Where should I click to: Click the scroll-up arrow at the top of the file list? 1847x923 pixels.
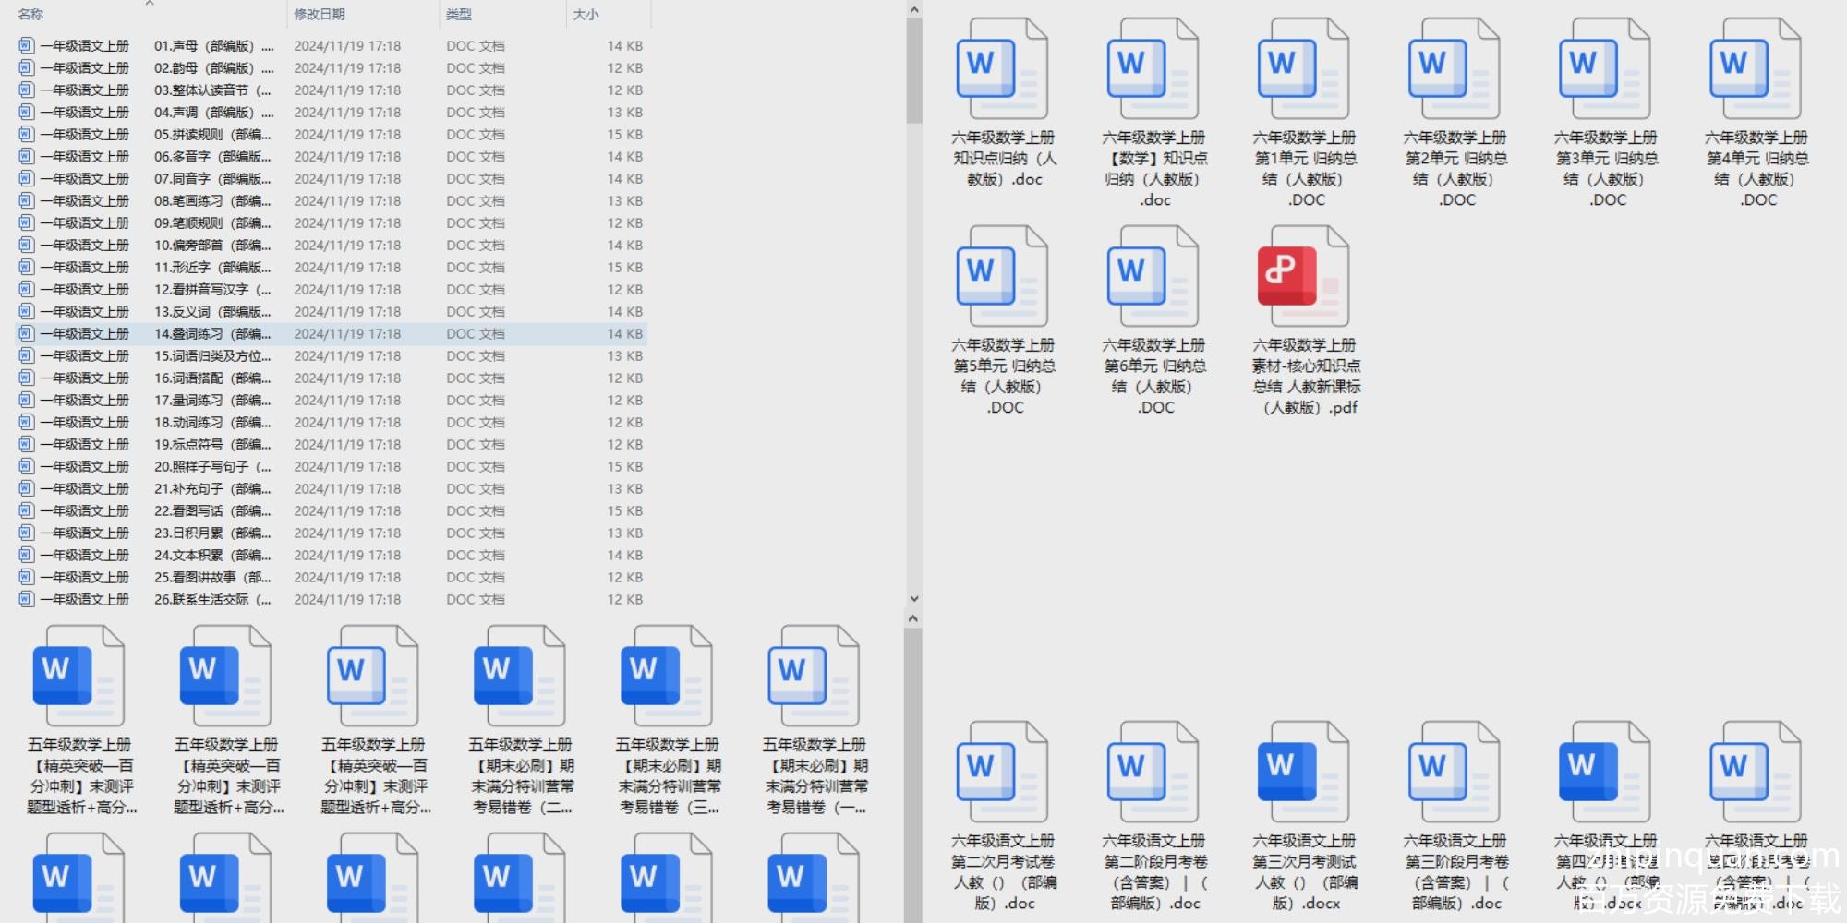coord(913,10)
